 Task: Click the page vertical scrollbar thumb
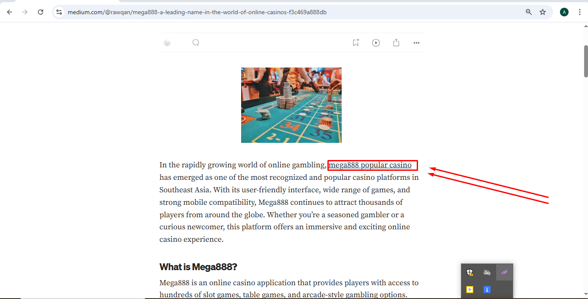pos(585,60)
